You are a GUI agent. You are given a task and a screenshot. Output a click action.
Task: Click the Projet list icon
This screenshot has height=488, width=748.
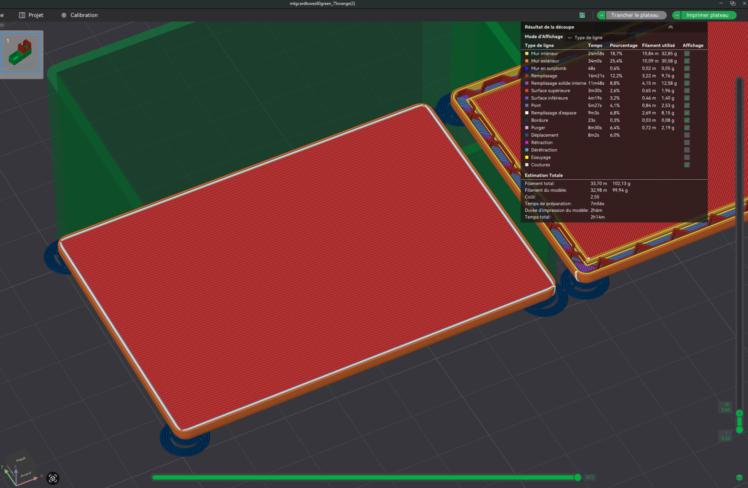pos(22,15)
